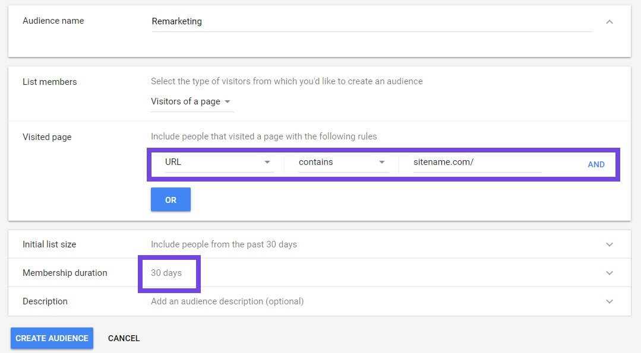
Task: Click the Create Audience button
Action: click(x=52, y=338)
